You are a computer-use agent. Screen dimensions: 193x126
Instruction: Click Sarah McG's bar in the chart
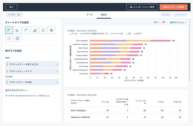click(99, 74)
